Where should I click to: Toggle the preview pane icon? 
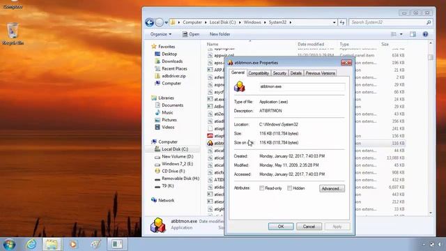tap(413, 34)
